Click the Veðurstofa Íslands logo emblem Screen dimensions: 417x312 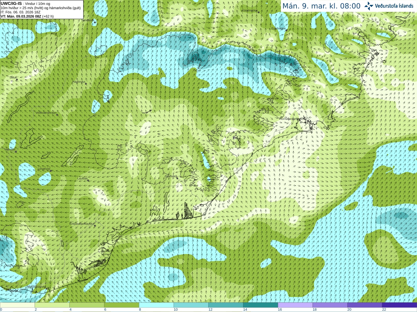(x=369, y=6)
